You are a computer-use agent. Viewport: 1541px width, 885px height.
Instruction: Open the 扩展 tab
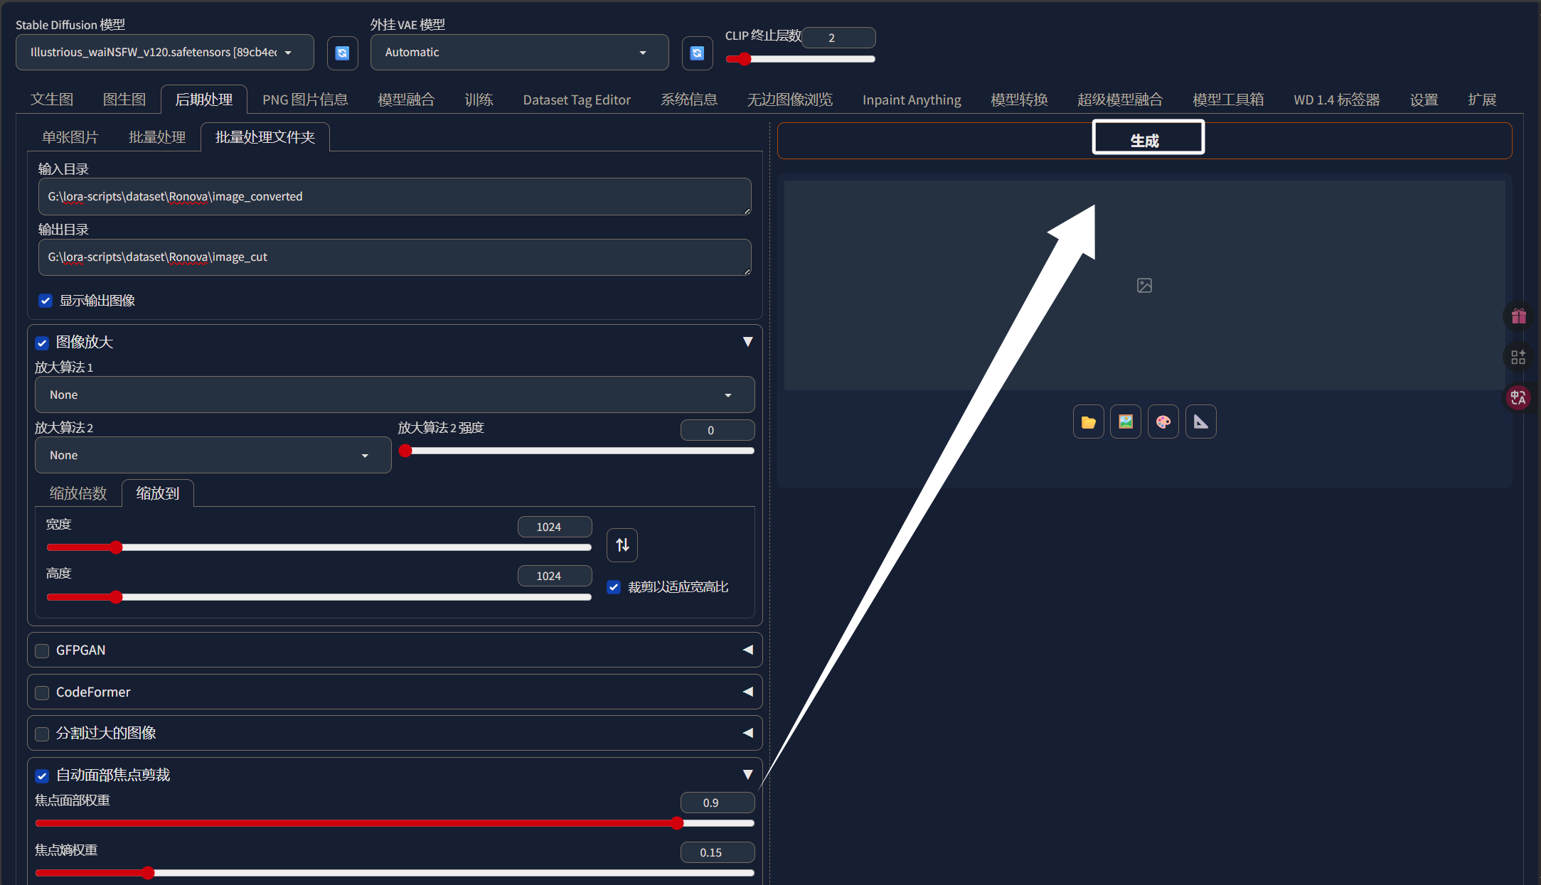coord(1482,100)
